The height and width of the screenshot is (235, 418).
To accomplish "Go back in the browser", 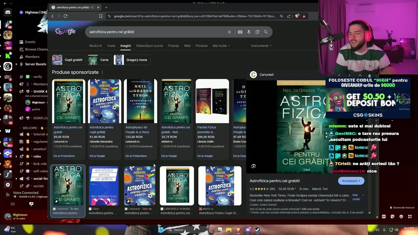I will [53, 16].
